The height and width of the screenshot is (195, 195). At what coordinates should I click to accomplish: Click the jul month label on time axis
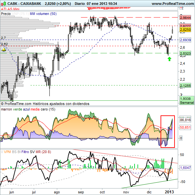tap(34, 192)
